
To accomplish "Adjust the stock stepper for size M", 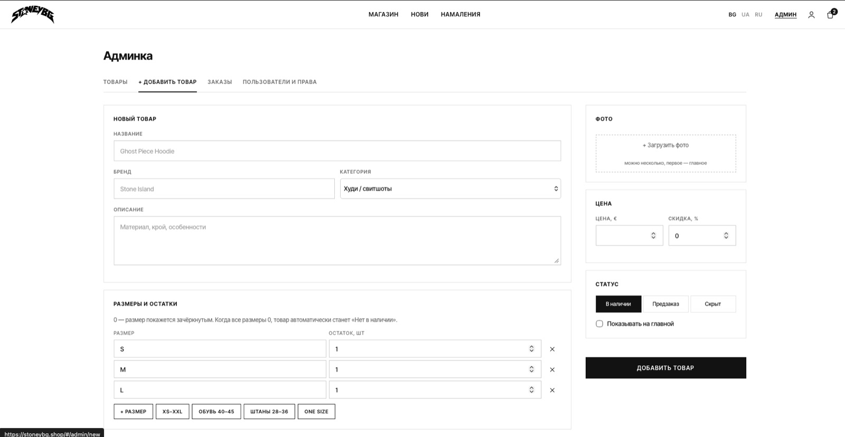I will pos(531,369).
